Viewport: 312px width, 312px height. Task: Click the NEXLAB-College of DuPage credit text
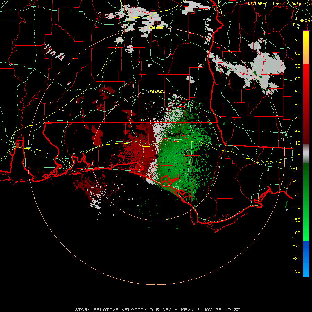279,4
